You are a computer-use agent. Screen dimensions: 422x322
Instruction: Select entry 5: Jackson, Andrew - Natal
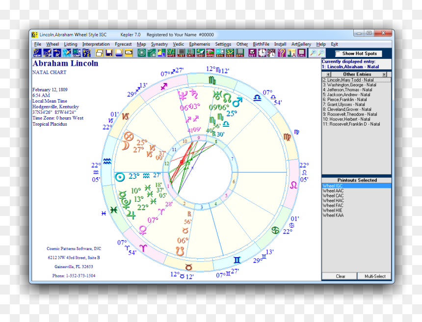coord(356,95)
